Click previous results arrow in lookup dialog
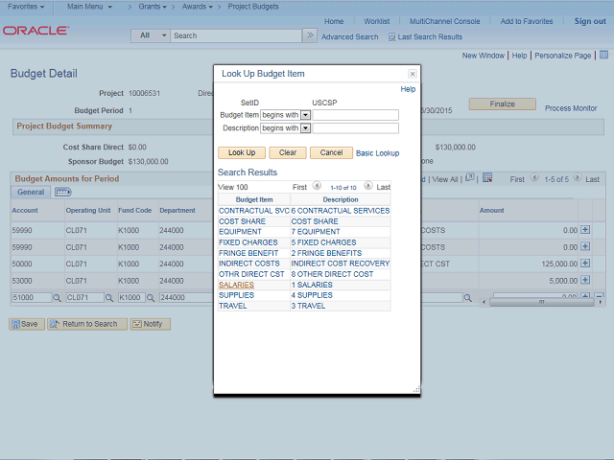The width and height of the screenshot is (614, 460). pyautogui.click(x=317, y=186)
